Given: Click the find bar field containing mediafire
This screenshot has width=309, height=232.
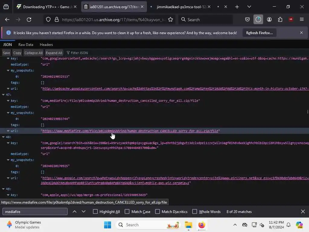Looking at the screenshot, I should tap(35, 211).
